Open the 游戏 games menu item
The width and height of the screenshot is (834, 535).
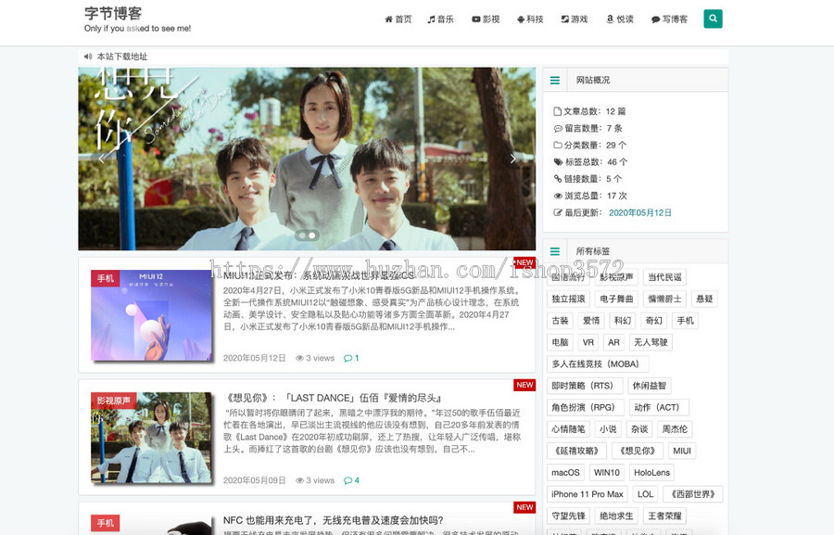coord(575,19)
